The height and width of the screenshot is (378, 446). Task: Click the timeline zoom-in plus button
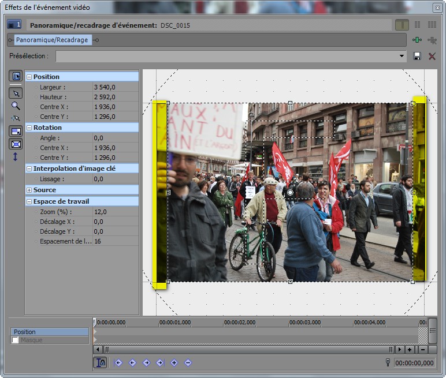[409, 349]
